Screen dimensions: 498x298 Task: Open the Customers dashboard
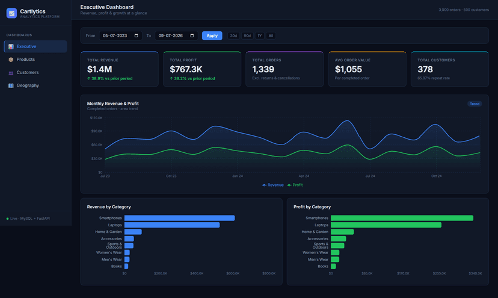35,72
